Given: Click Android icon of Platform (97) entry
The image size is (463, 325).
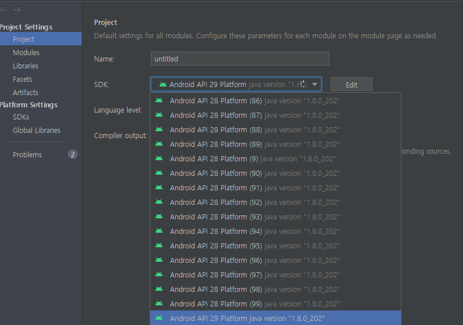Looking at the screenshot, I should click(159, 274).
